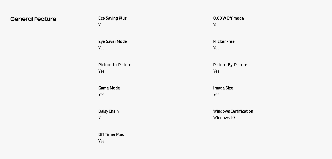Screen dimensions: 332x159
Task: Click the Windows Certification label
Action: click(233, 111)
